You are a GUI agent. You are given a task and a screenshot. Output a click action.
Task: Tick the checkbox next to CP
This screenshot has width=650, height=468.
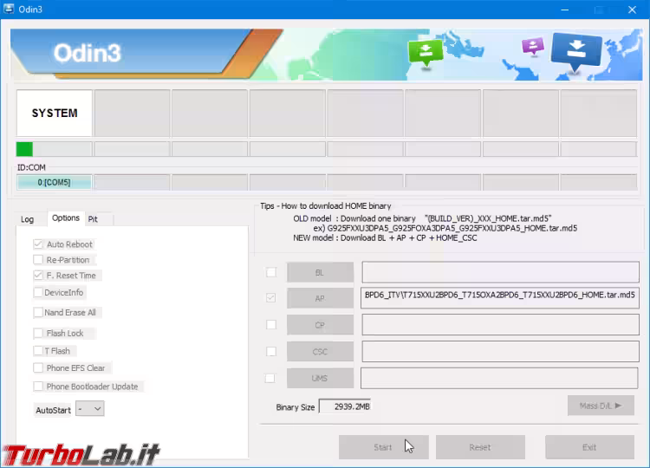[271, 325]
